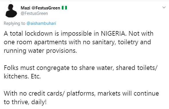
Task: Click the thread connector line above avatar
Action: 11,1
